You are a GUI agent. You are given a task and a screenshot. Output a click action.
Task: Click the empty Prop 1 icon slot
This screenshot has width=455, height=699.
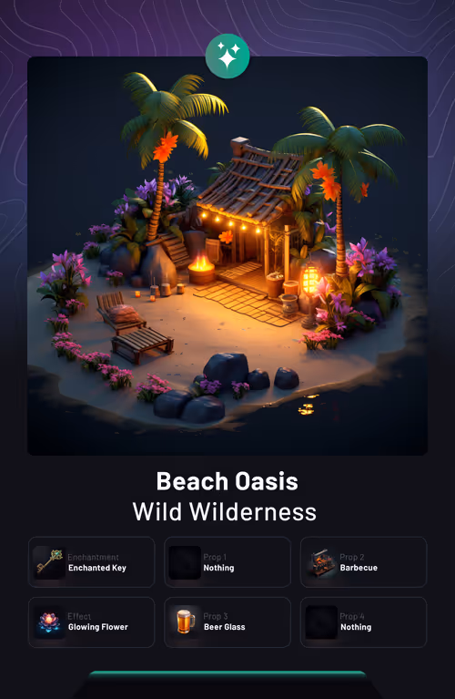tap(186, 562)
